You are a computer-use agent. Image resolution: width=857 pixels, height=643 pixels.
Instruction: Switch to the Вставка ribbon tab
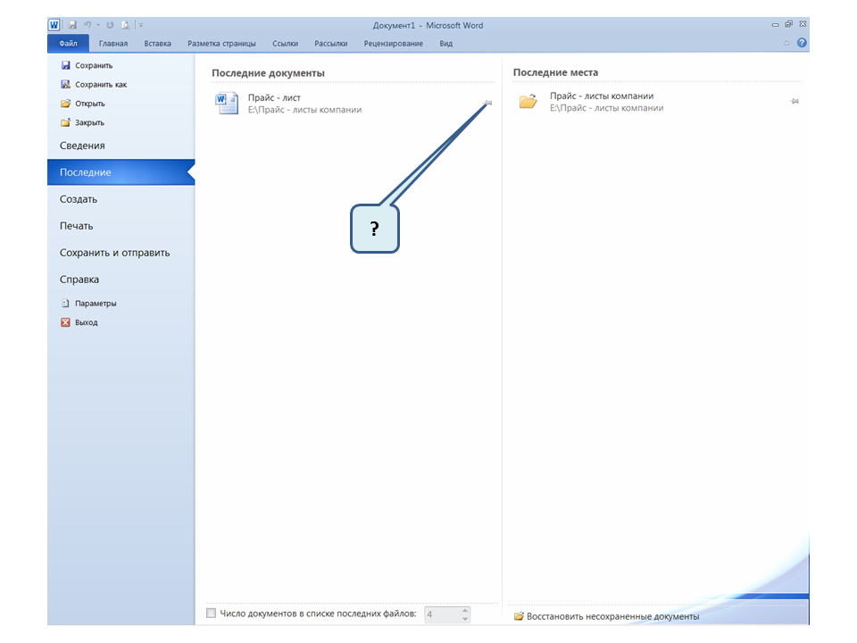[157, 43]
